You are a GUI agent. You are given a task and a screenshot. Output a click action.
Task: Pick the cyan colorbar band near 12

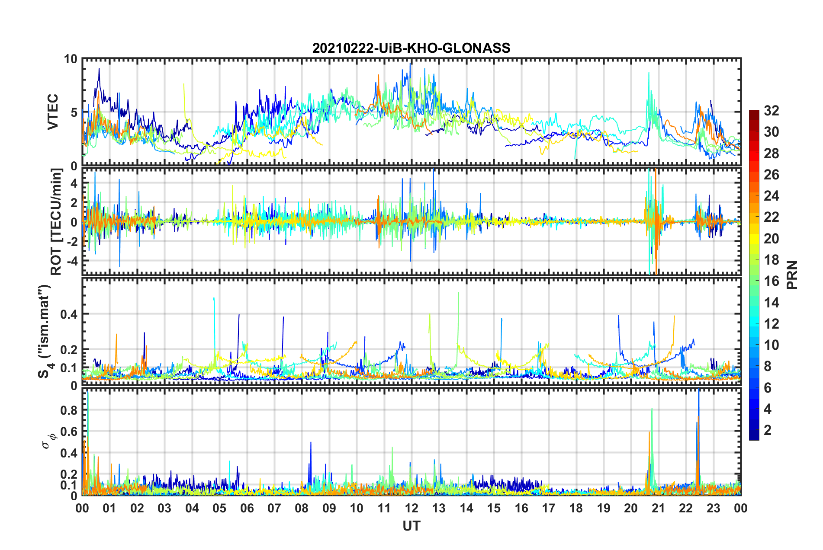(x=754, y=324)
